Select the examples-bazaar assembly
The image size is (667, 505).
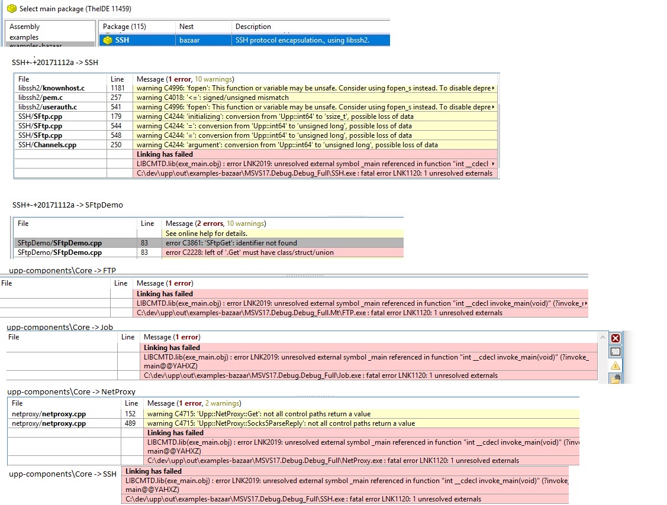pyautogui.click(x=36, y=46)
